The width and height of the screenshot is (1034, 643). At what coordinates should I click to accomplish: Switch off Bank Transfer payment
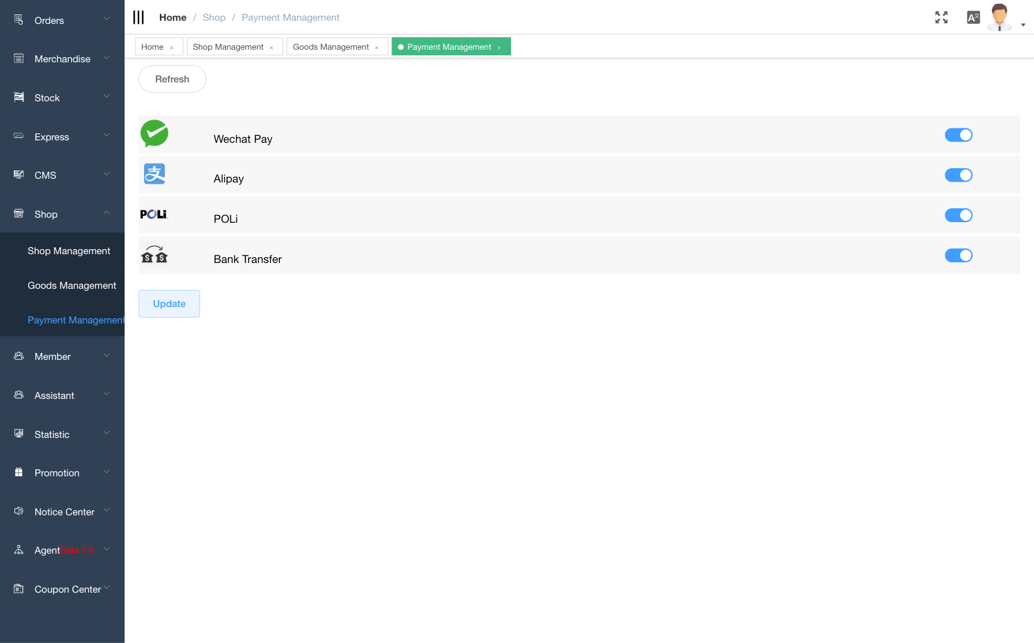pos(958,255)
